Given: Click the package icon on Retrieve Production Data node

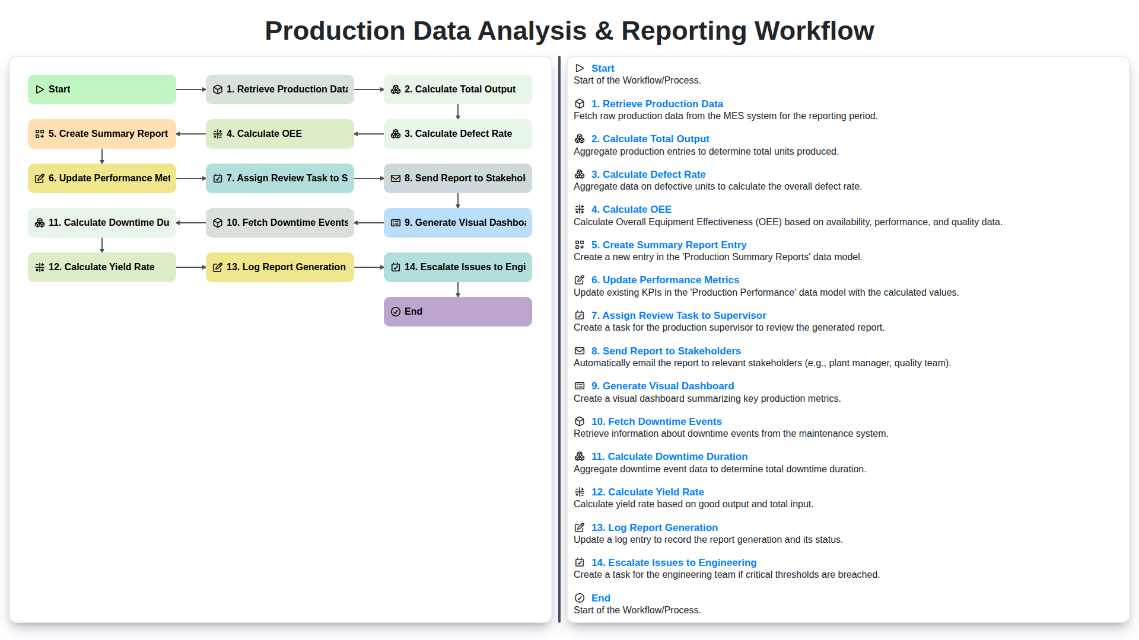Looking at the screenshot, I should 217,89.
